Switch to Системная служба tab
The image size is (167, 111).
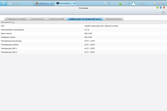click(x=56, y=19)
